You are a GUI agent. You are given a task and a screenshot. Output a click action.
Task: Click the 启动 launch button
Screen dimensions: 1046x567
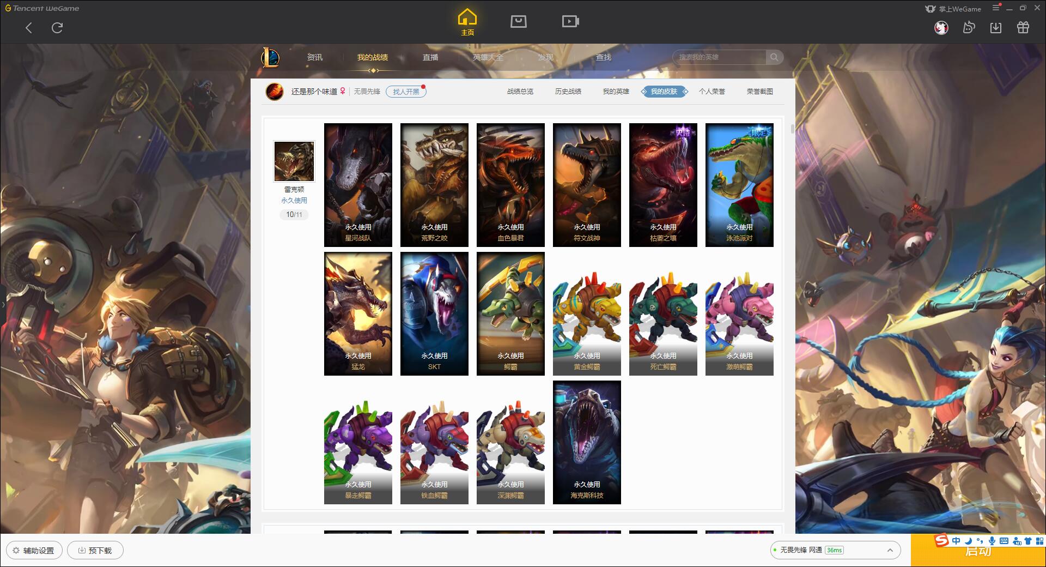click(978, 551)
